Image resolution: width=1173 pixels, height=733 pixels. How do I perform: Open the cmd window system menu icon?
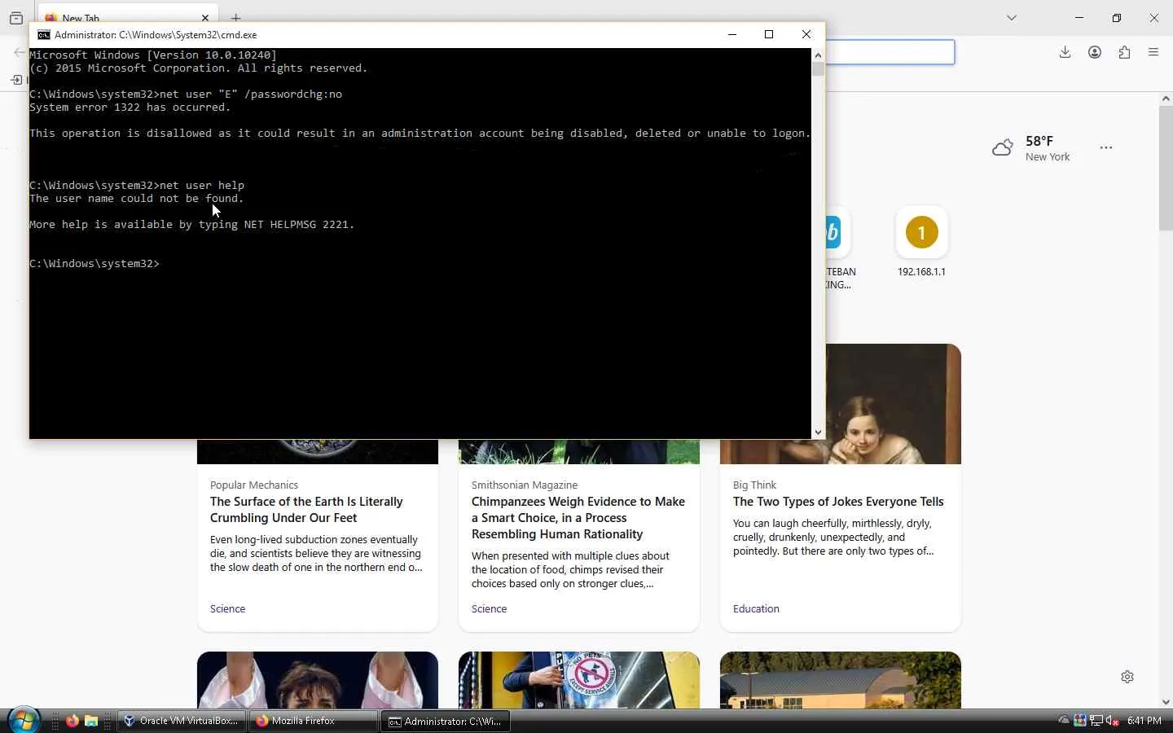pos(44,35)
